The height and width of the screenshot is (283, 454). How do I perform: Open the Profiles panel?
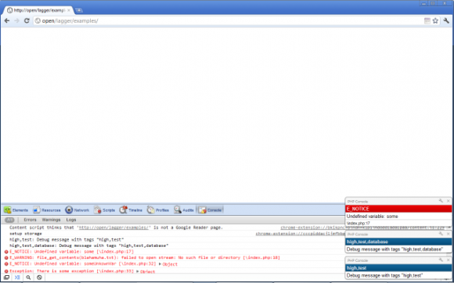158,210
